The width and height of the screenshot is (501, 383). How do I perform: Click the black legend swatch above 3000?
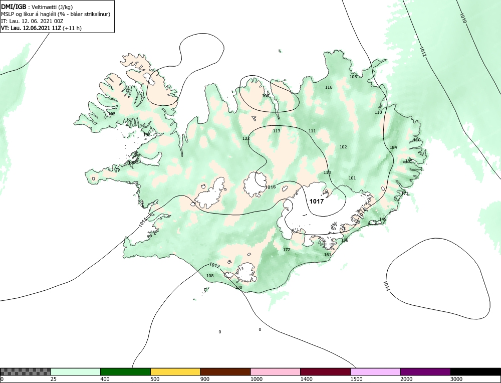(x=475, y=371)
